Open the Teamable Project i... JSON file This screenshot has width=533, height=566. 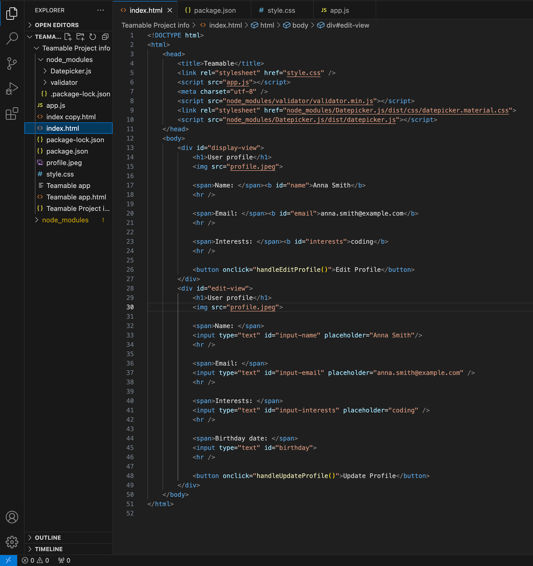click(78, 209)
